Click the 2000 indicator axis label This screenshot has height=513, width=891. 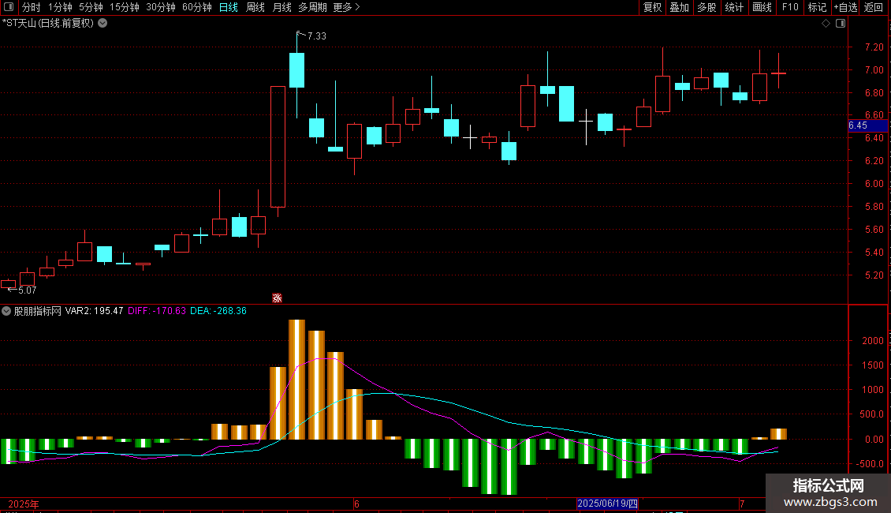pos(873,341)
